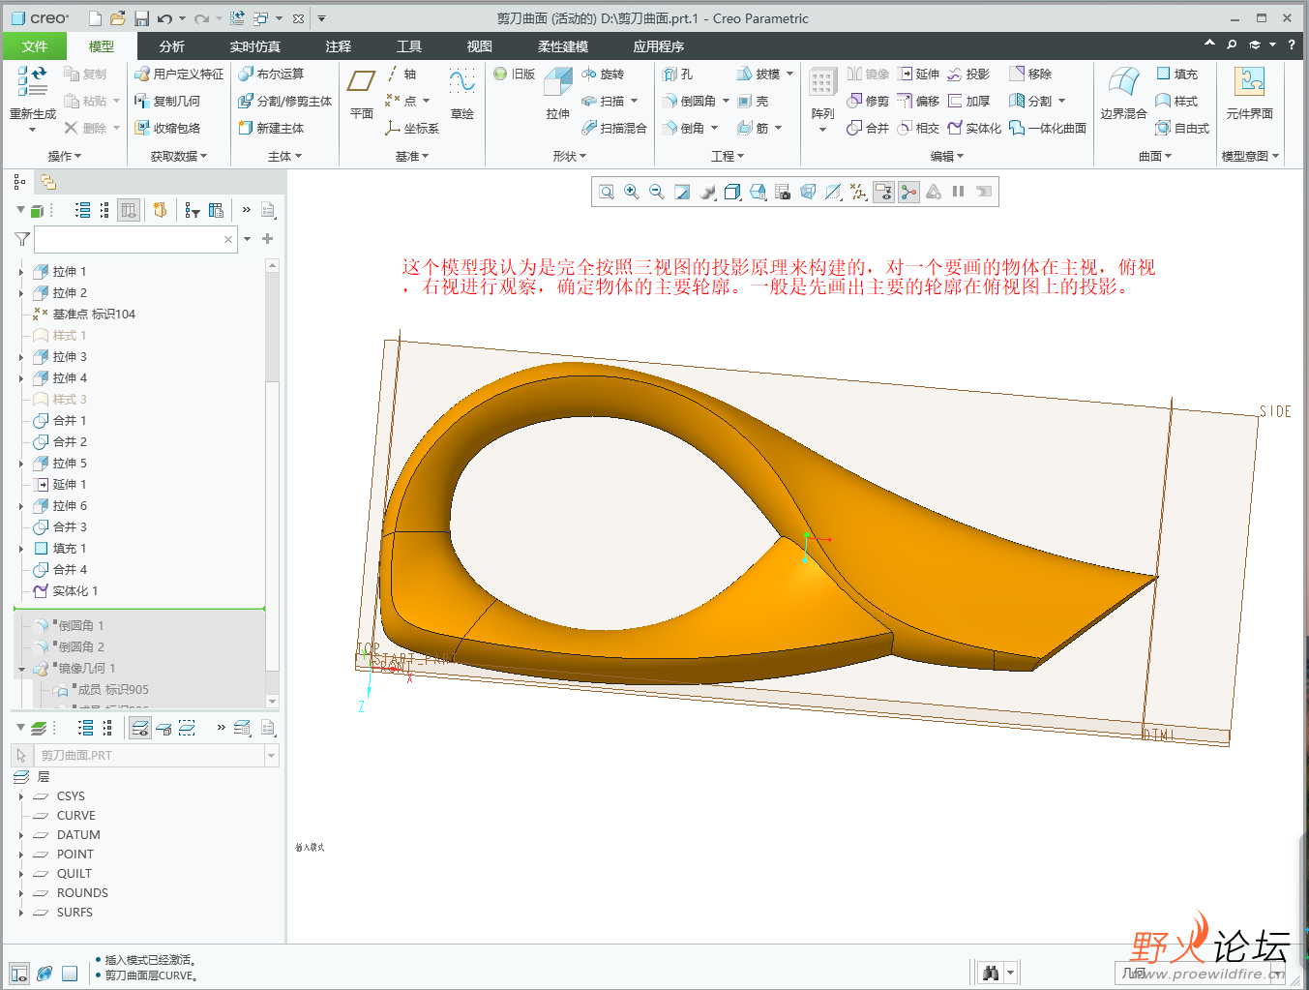
Task: Open the 剪刀曲面.PRT model dropdown
Action: [x=271, y=756]
